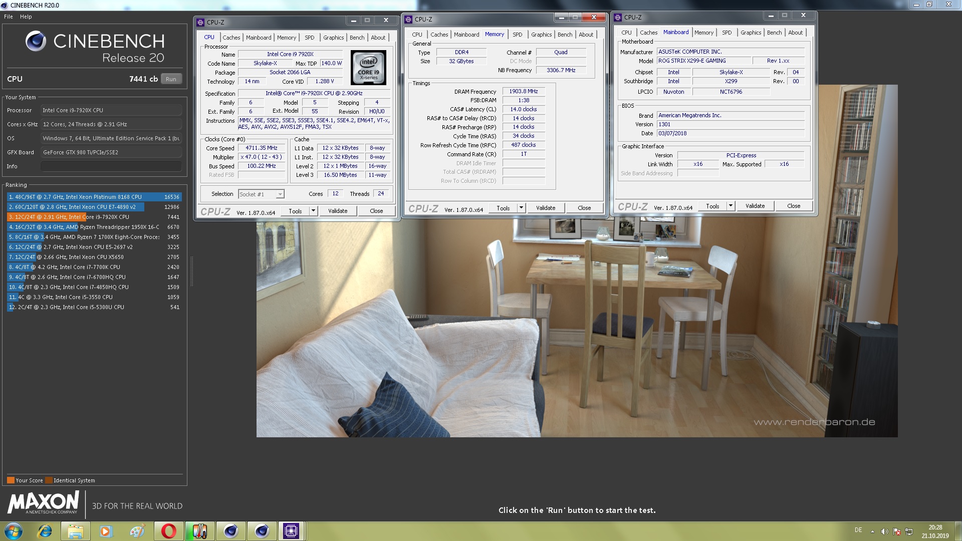Open the Windows Start menu orb
Image resolution: width=962 pixels, height=541 pixels.
14,531
